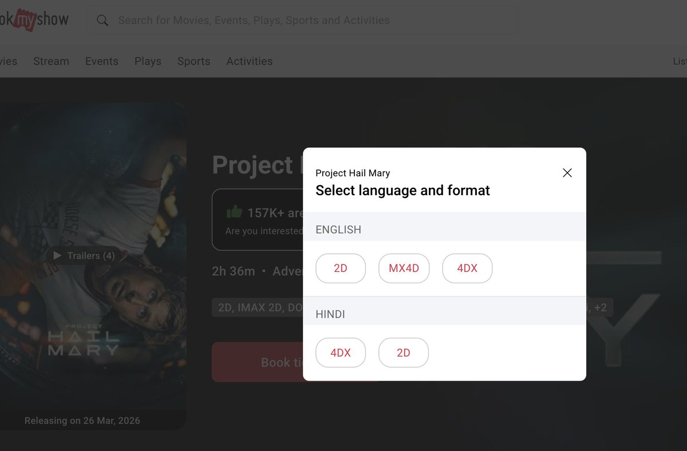The image size is (687, 451).
Task: Open the Activities section
Action: (250, 61)
